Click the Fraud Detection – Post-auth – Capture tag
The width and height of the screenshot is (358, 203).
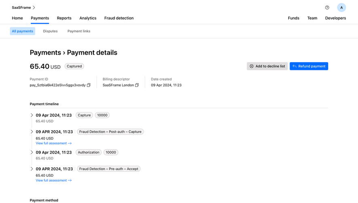(x=110, y=132)
